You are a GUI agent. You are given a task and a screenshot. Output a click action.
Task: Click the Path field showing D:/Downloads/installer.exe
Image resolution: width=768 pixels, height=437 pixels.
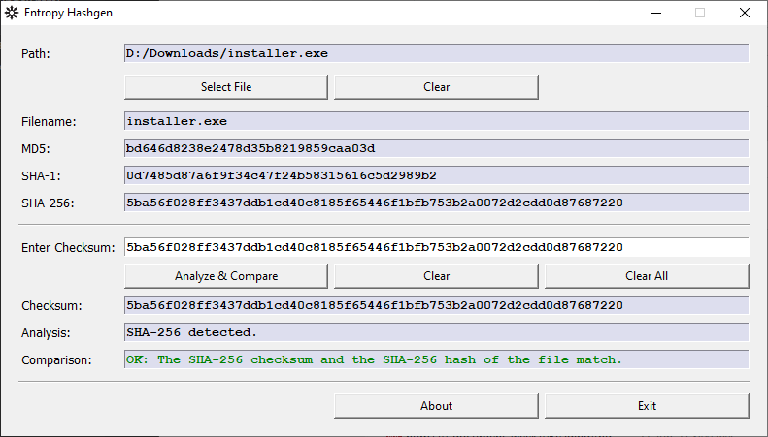[x=436, y=53]
